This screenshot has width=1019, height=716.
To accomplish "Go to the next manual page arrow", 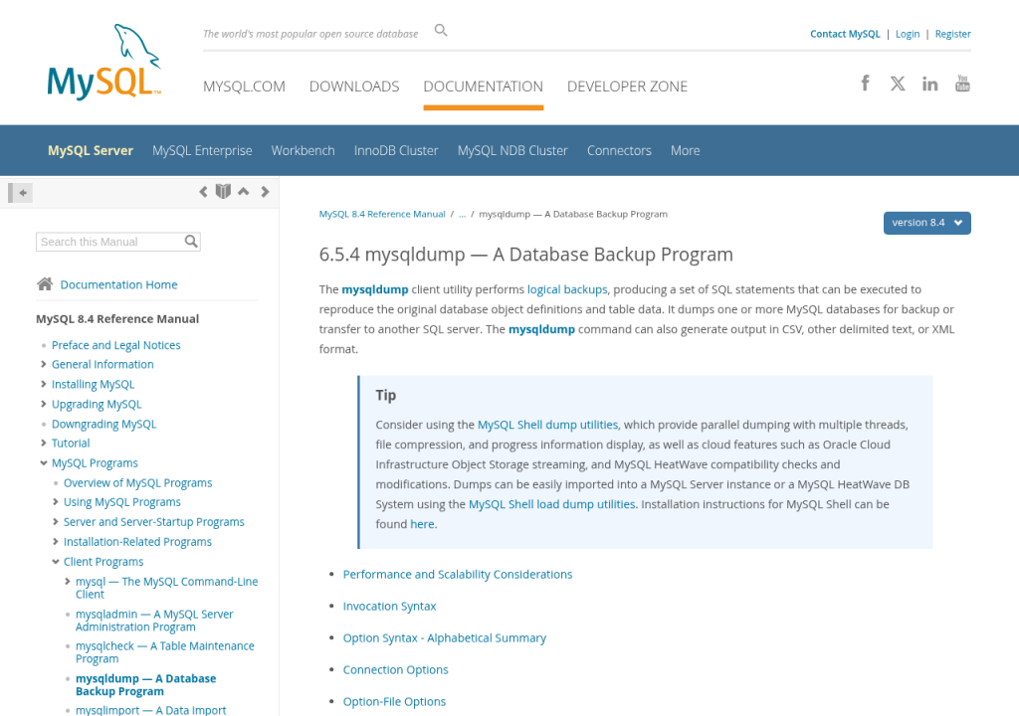I will pos(265,192).
